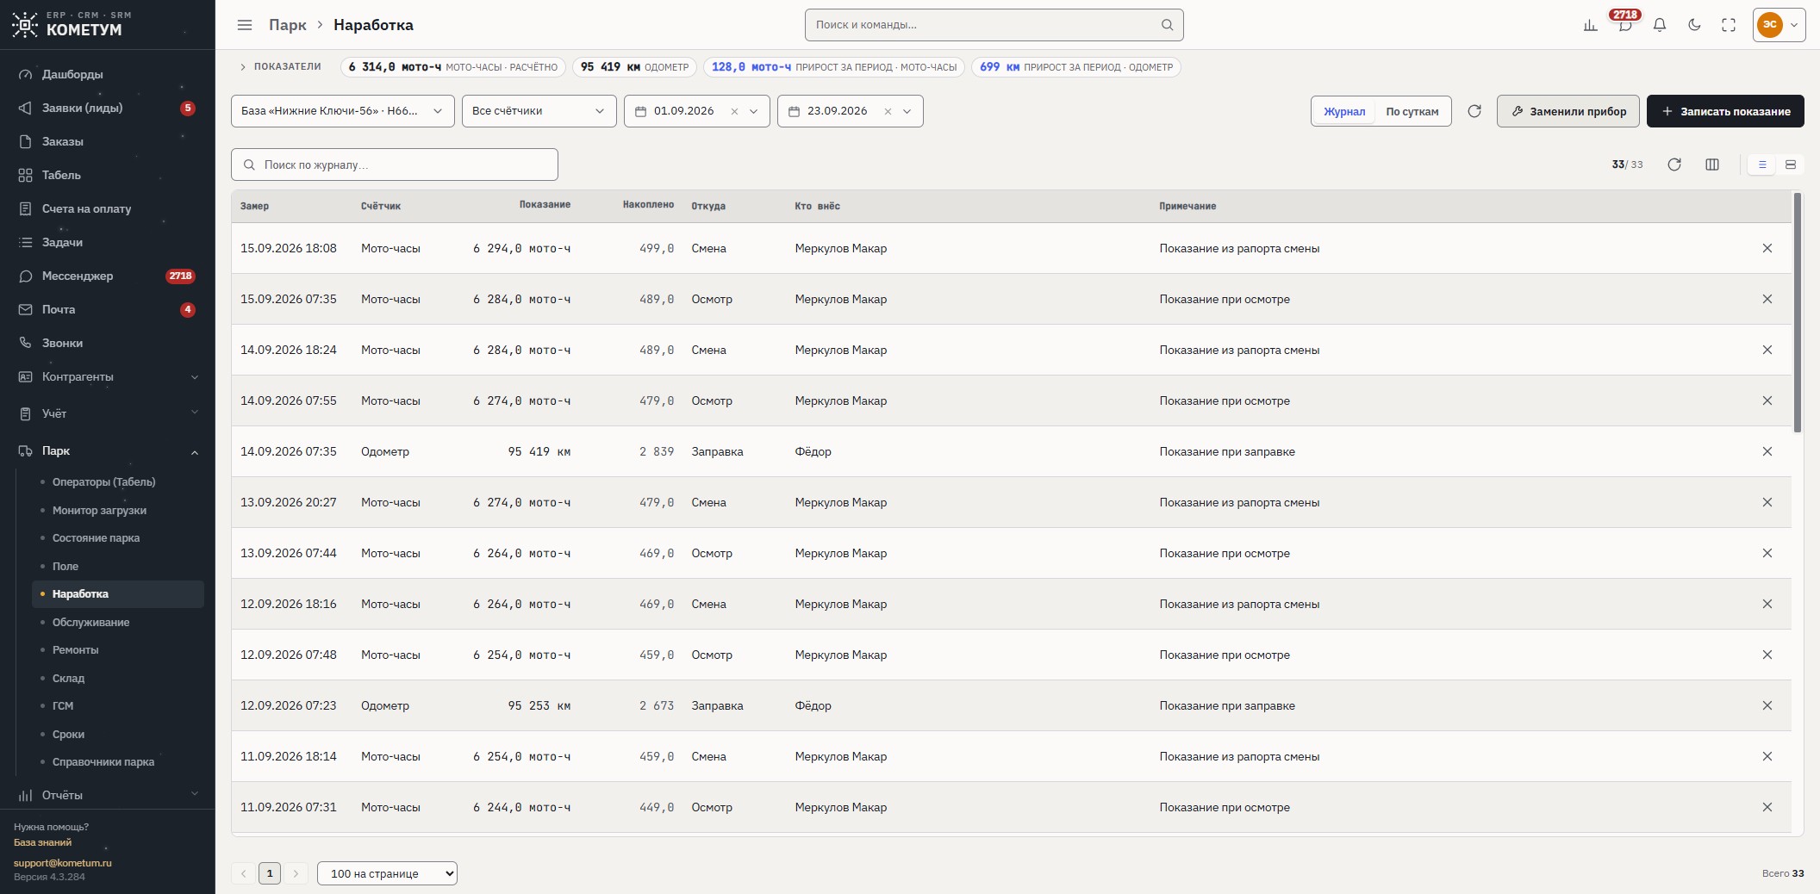The height and width of the screenshot is (894, 1820).
Task: Open the База «Нижние Ключи-56» dropdown
Action: click(343, 111)
